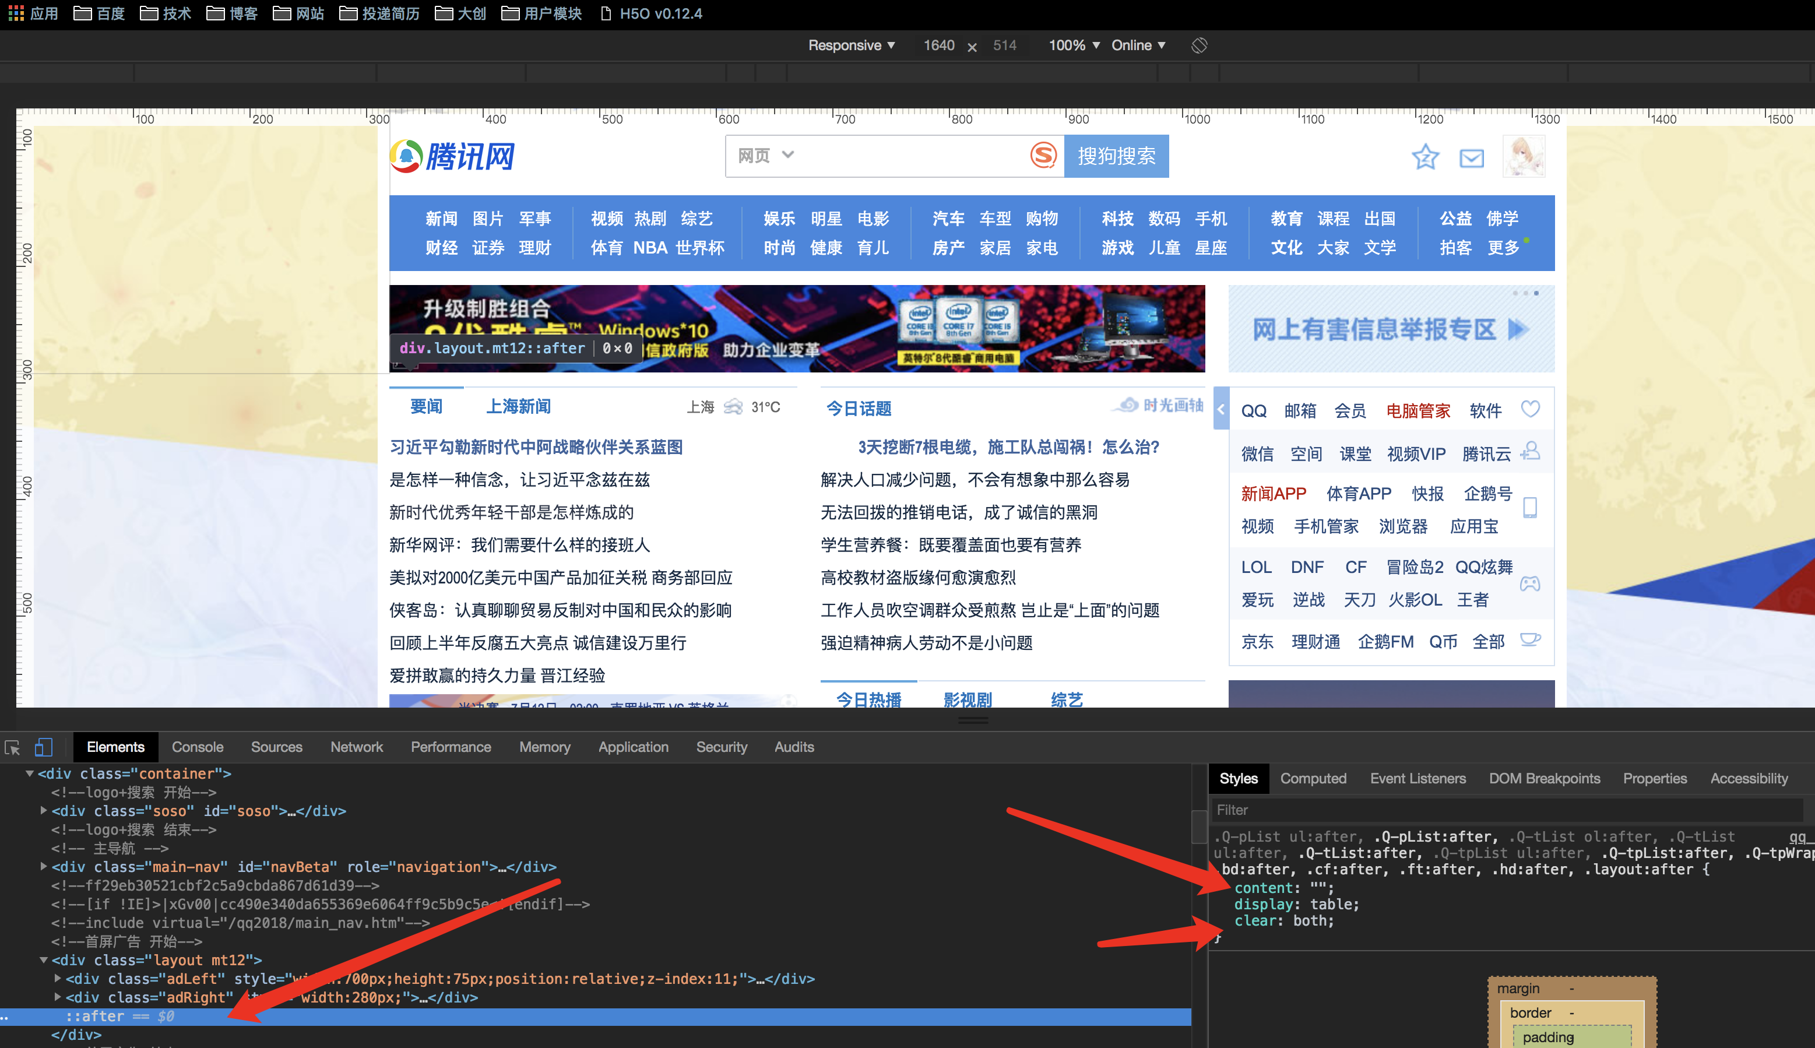This screenshot has width=1815, height=1048.
Task: Open the apps 应用 grid icon
Action: pos(16,13)
